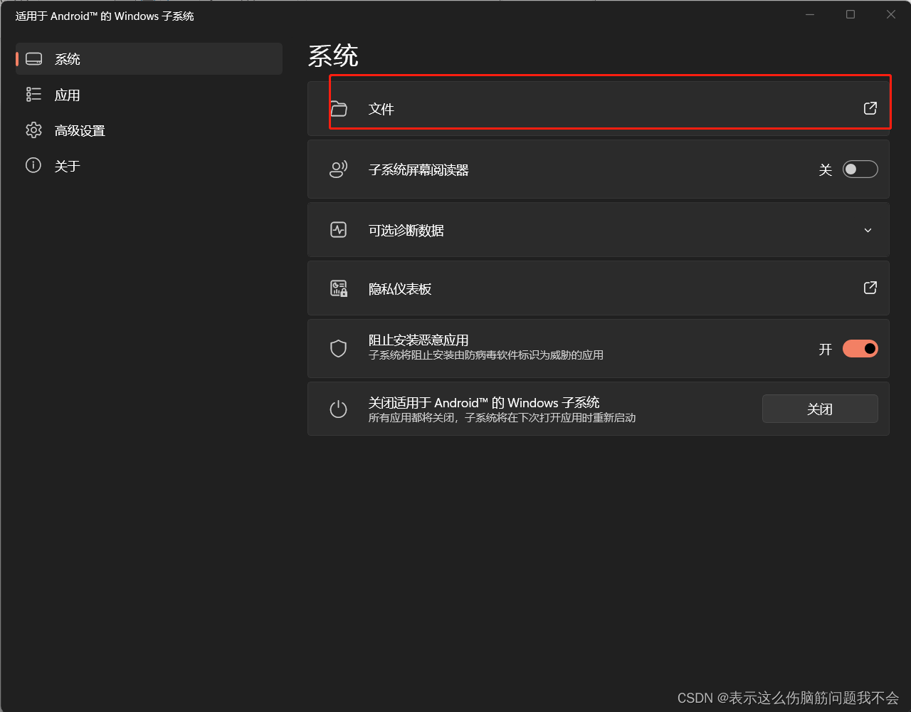
Task: Maximize the Windows 子系统 window
Action: coord(851,14)
